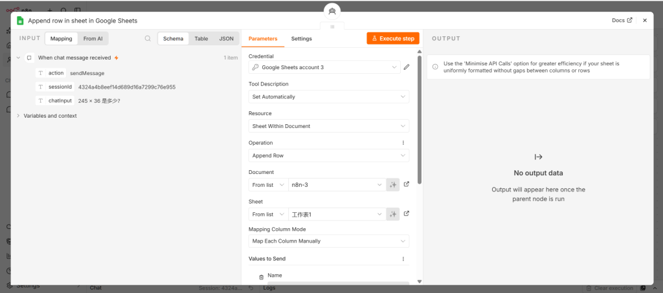Click the AI agent robot icon at top
This screenshot has width=663, height=293.
pyautogui.click(x=332, y=12)
